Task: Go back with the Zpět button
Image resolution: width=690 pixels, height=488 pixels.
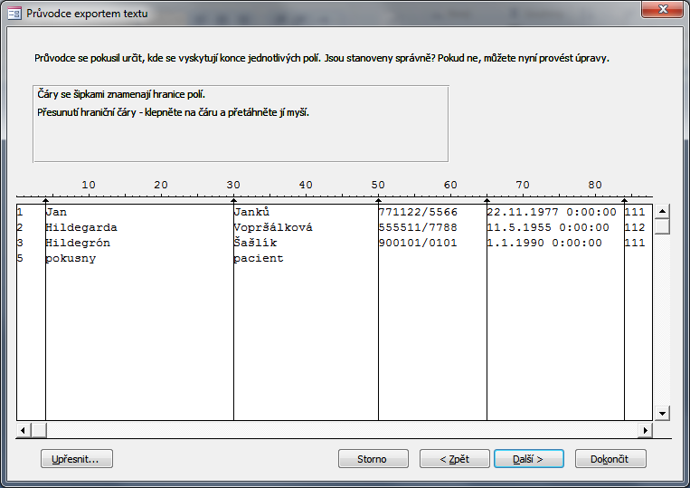Action: pos(455,458)
